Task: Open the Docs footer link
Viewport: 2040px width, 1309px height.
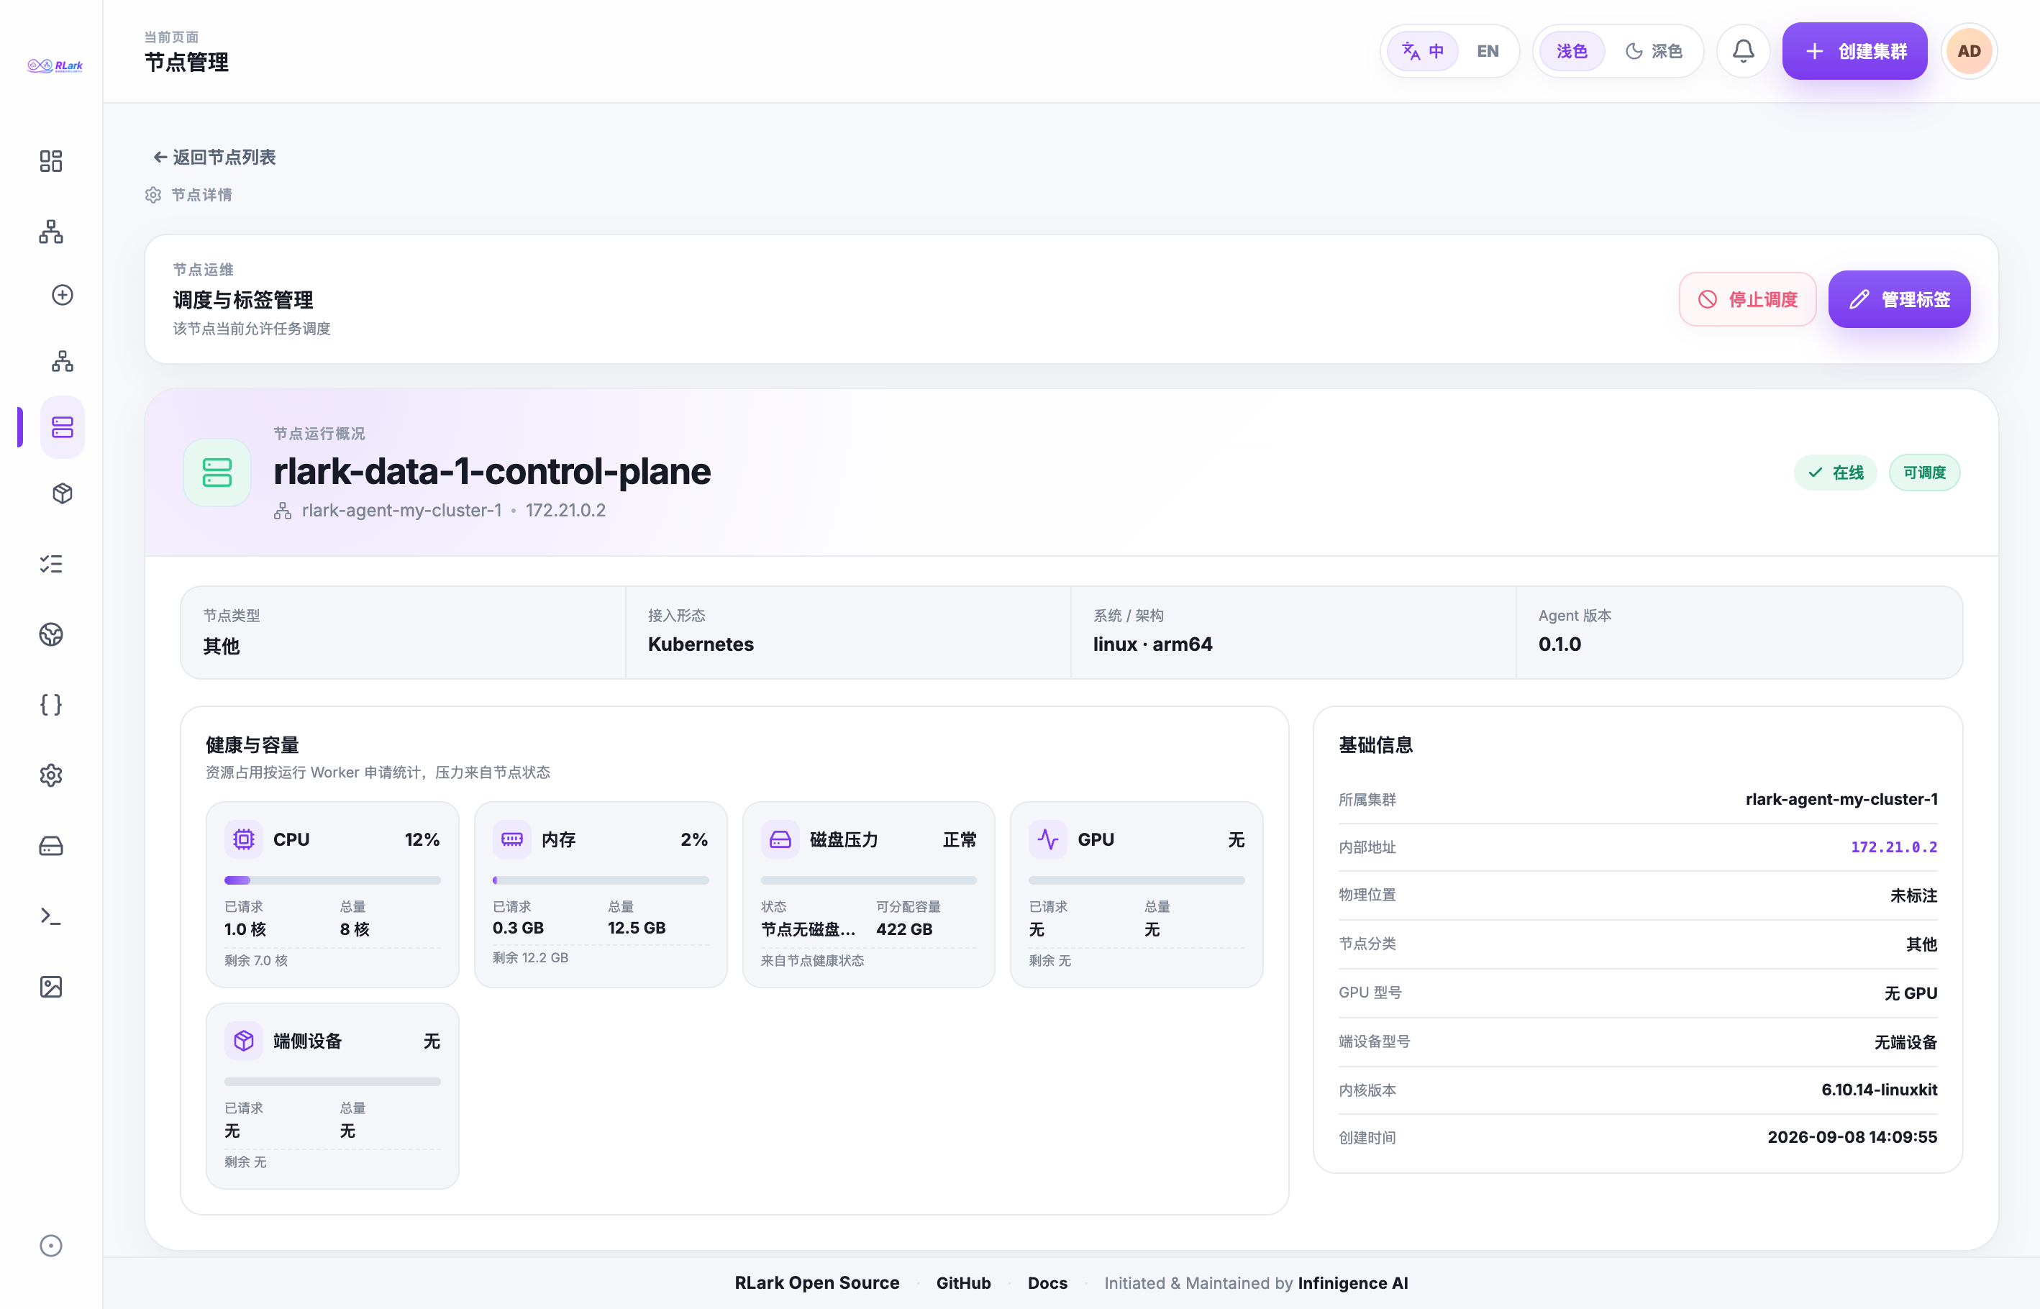Action: [x=1047, y=1282]
